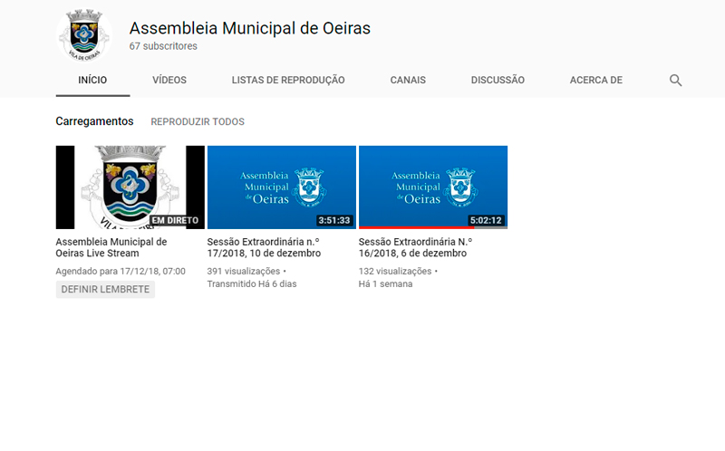
Task: Click the red watch-progress bar on 16/2018 video
Action: tap(416, 227)
